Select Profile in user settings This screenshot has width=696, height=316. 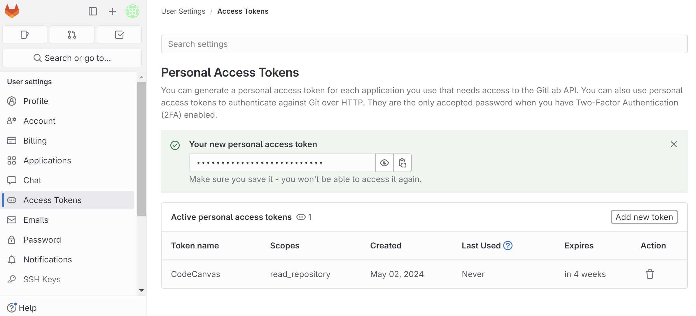pyautogui.click(x=36, y=101)
